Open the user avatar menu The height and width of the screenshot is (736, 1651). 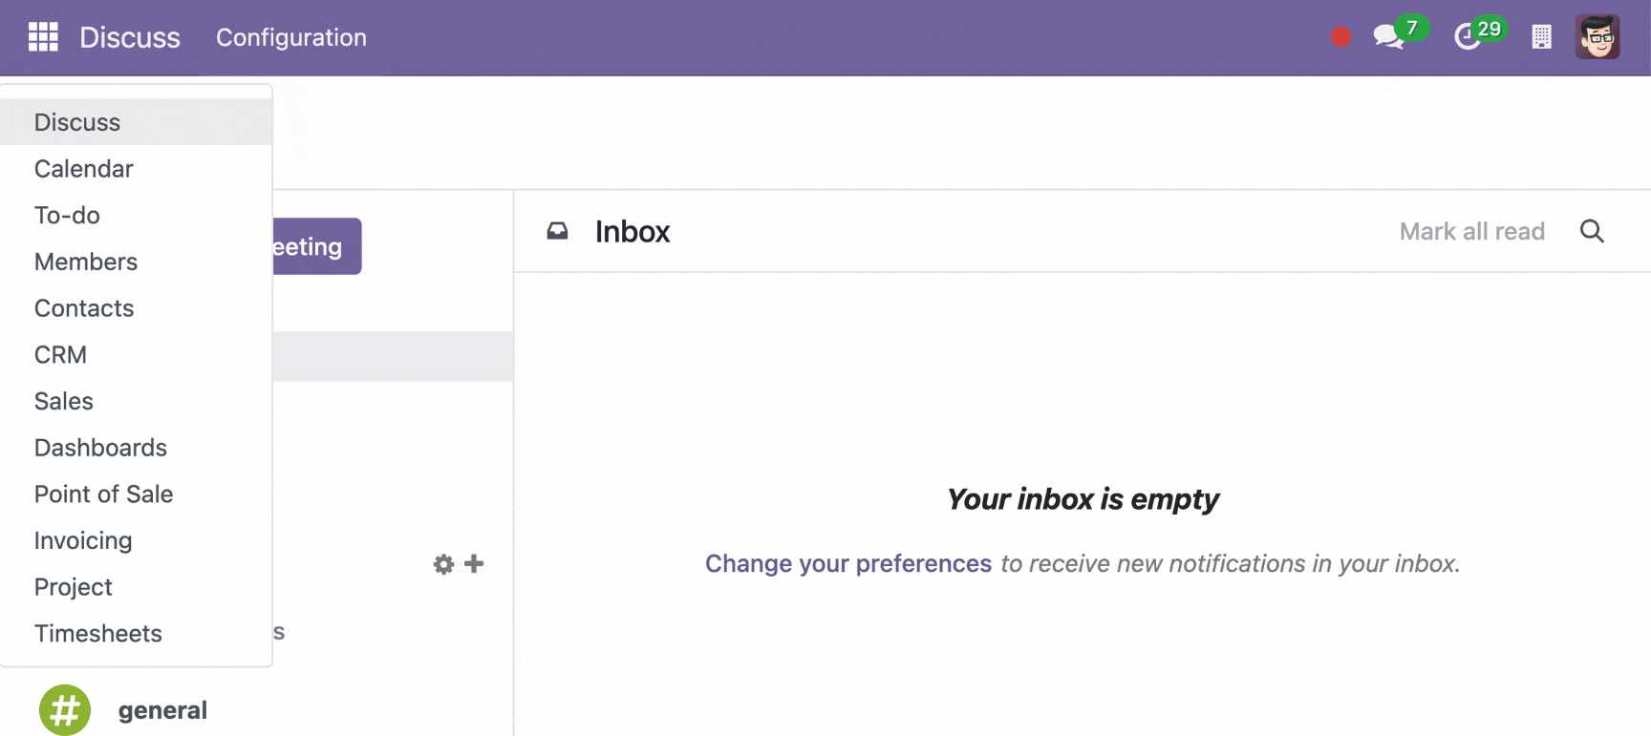pyautogui.click(x=1597, y=37)
